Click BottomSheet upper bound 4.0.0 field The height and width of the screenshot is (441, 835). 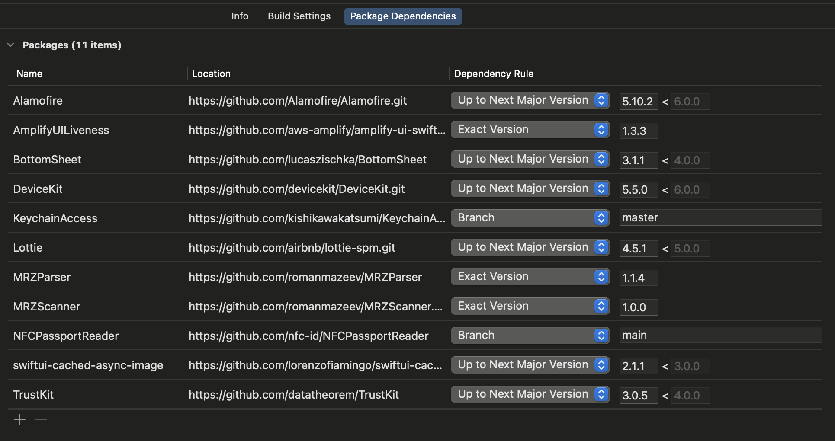click(690, 160)
